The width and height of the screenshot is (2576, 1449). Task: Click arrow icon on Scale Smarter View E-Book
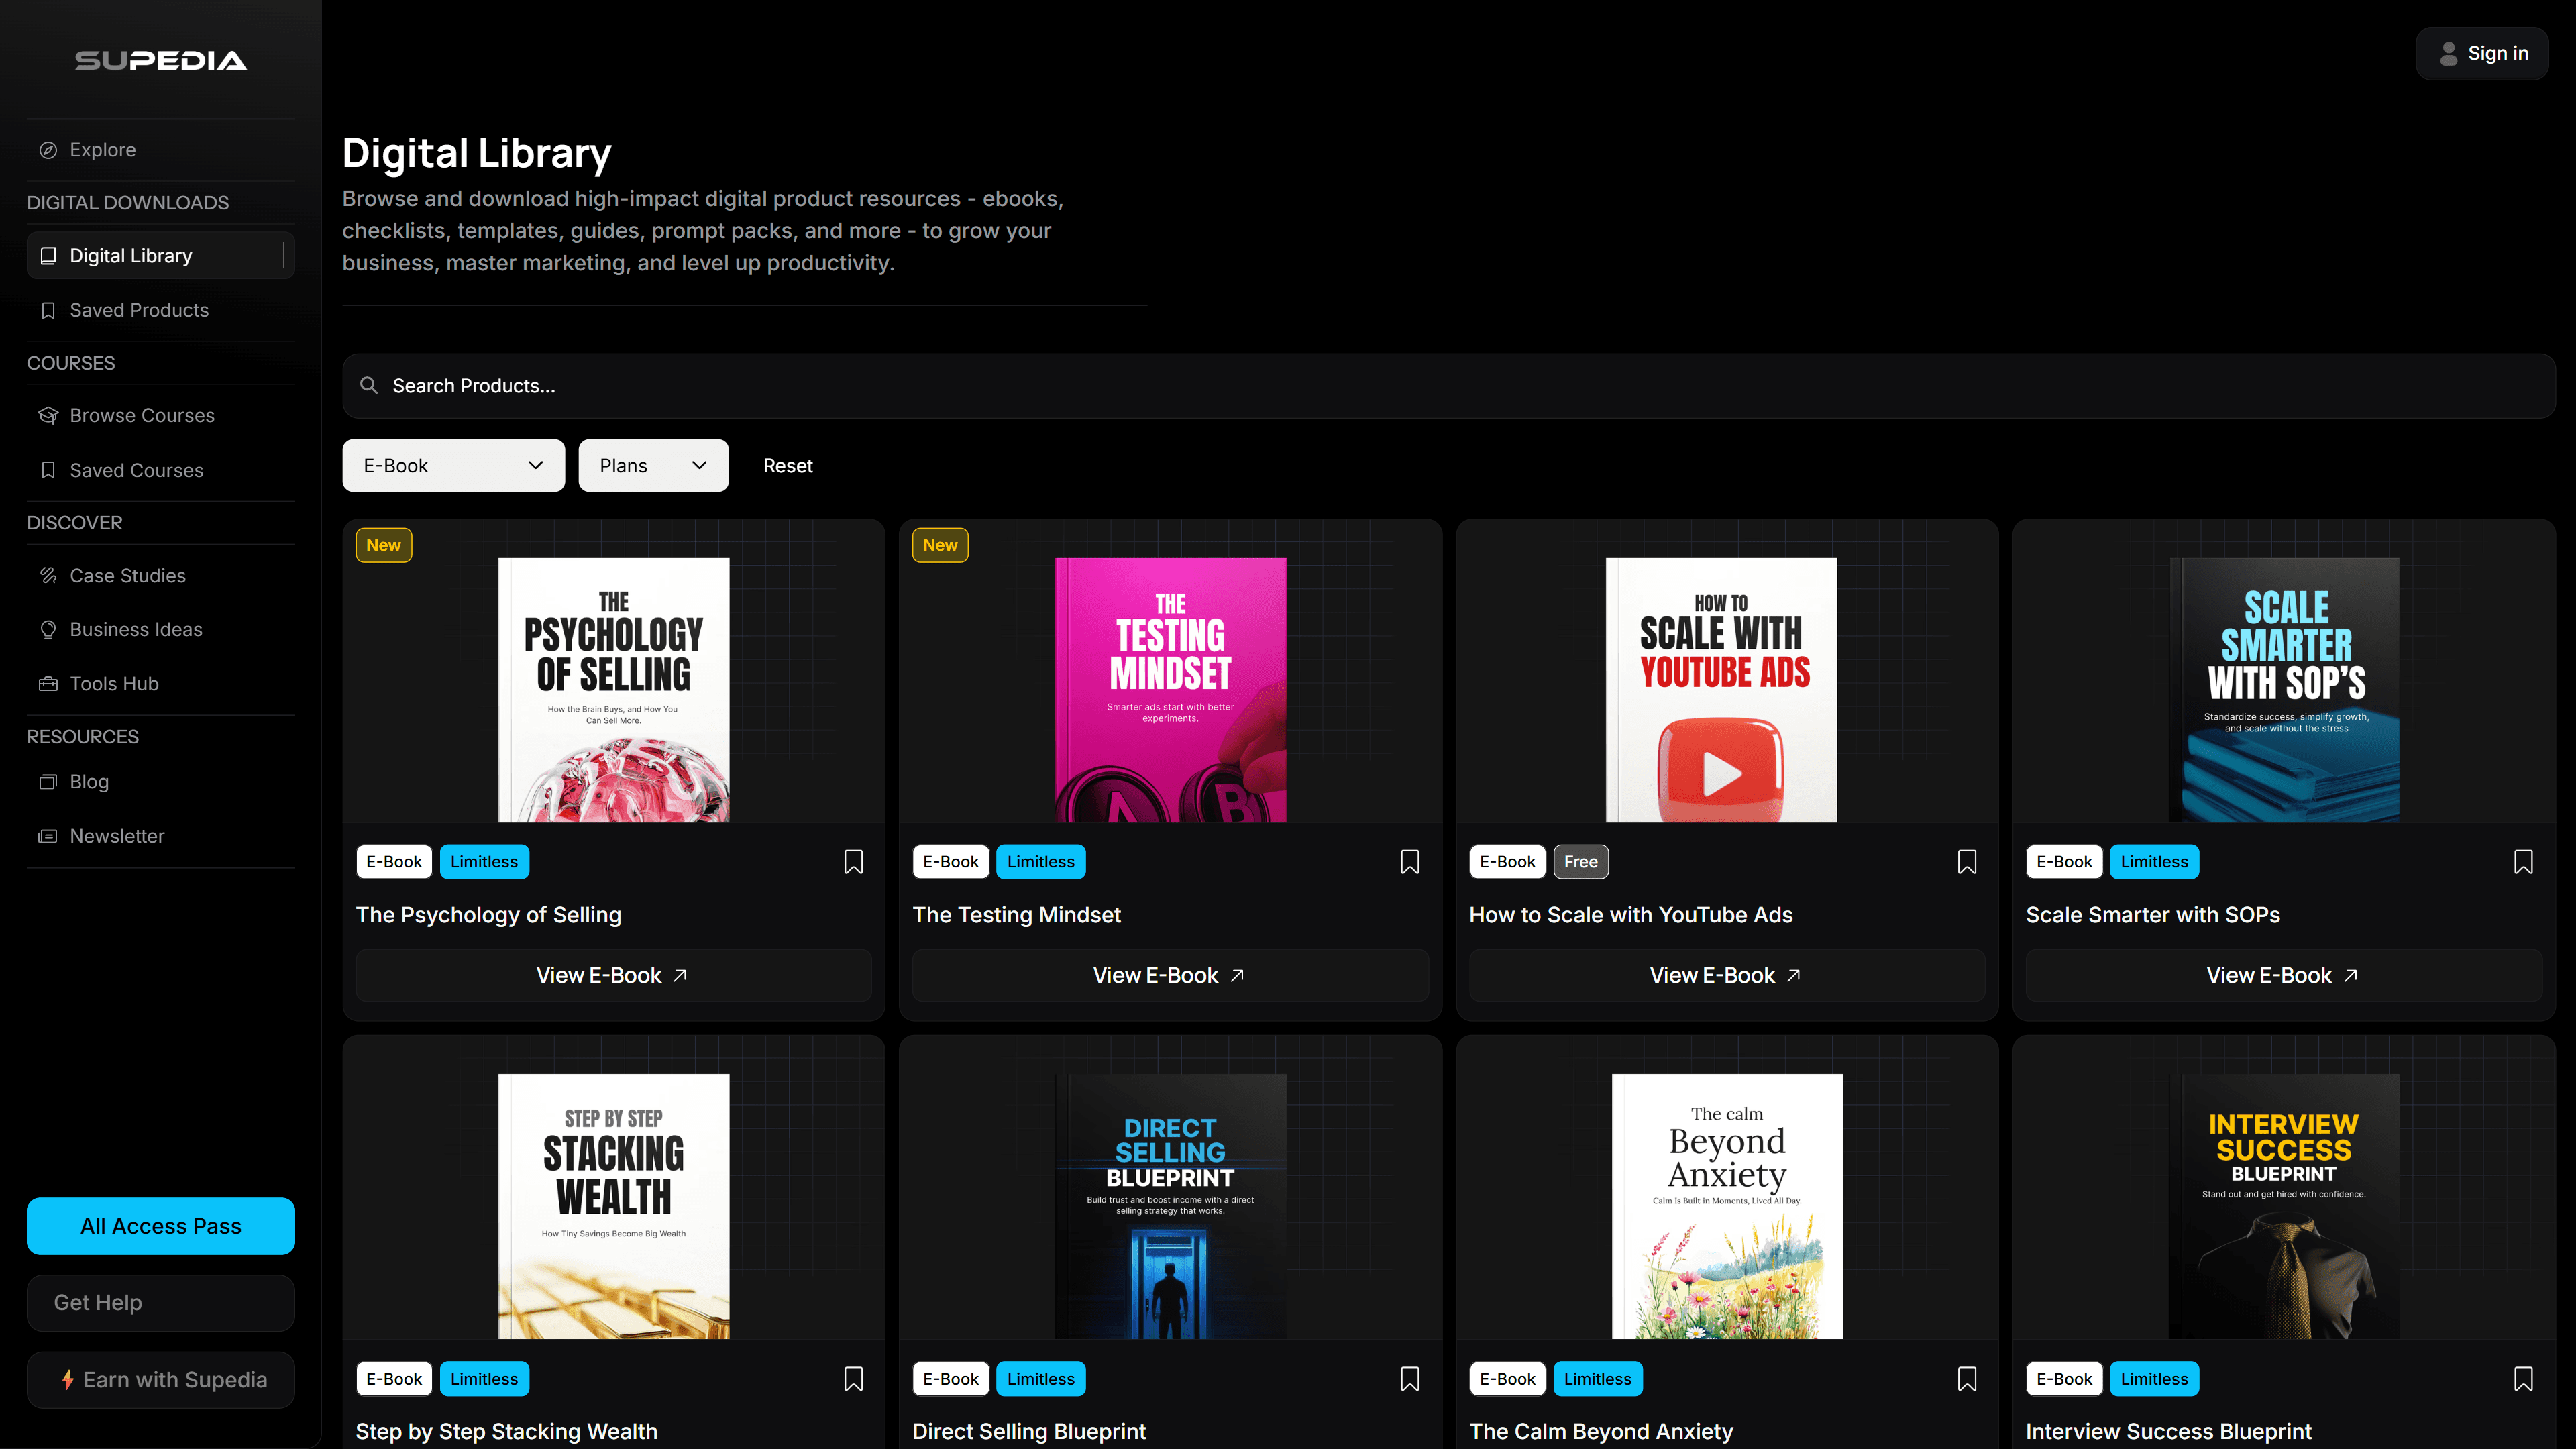[x=2351, y=975]
